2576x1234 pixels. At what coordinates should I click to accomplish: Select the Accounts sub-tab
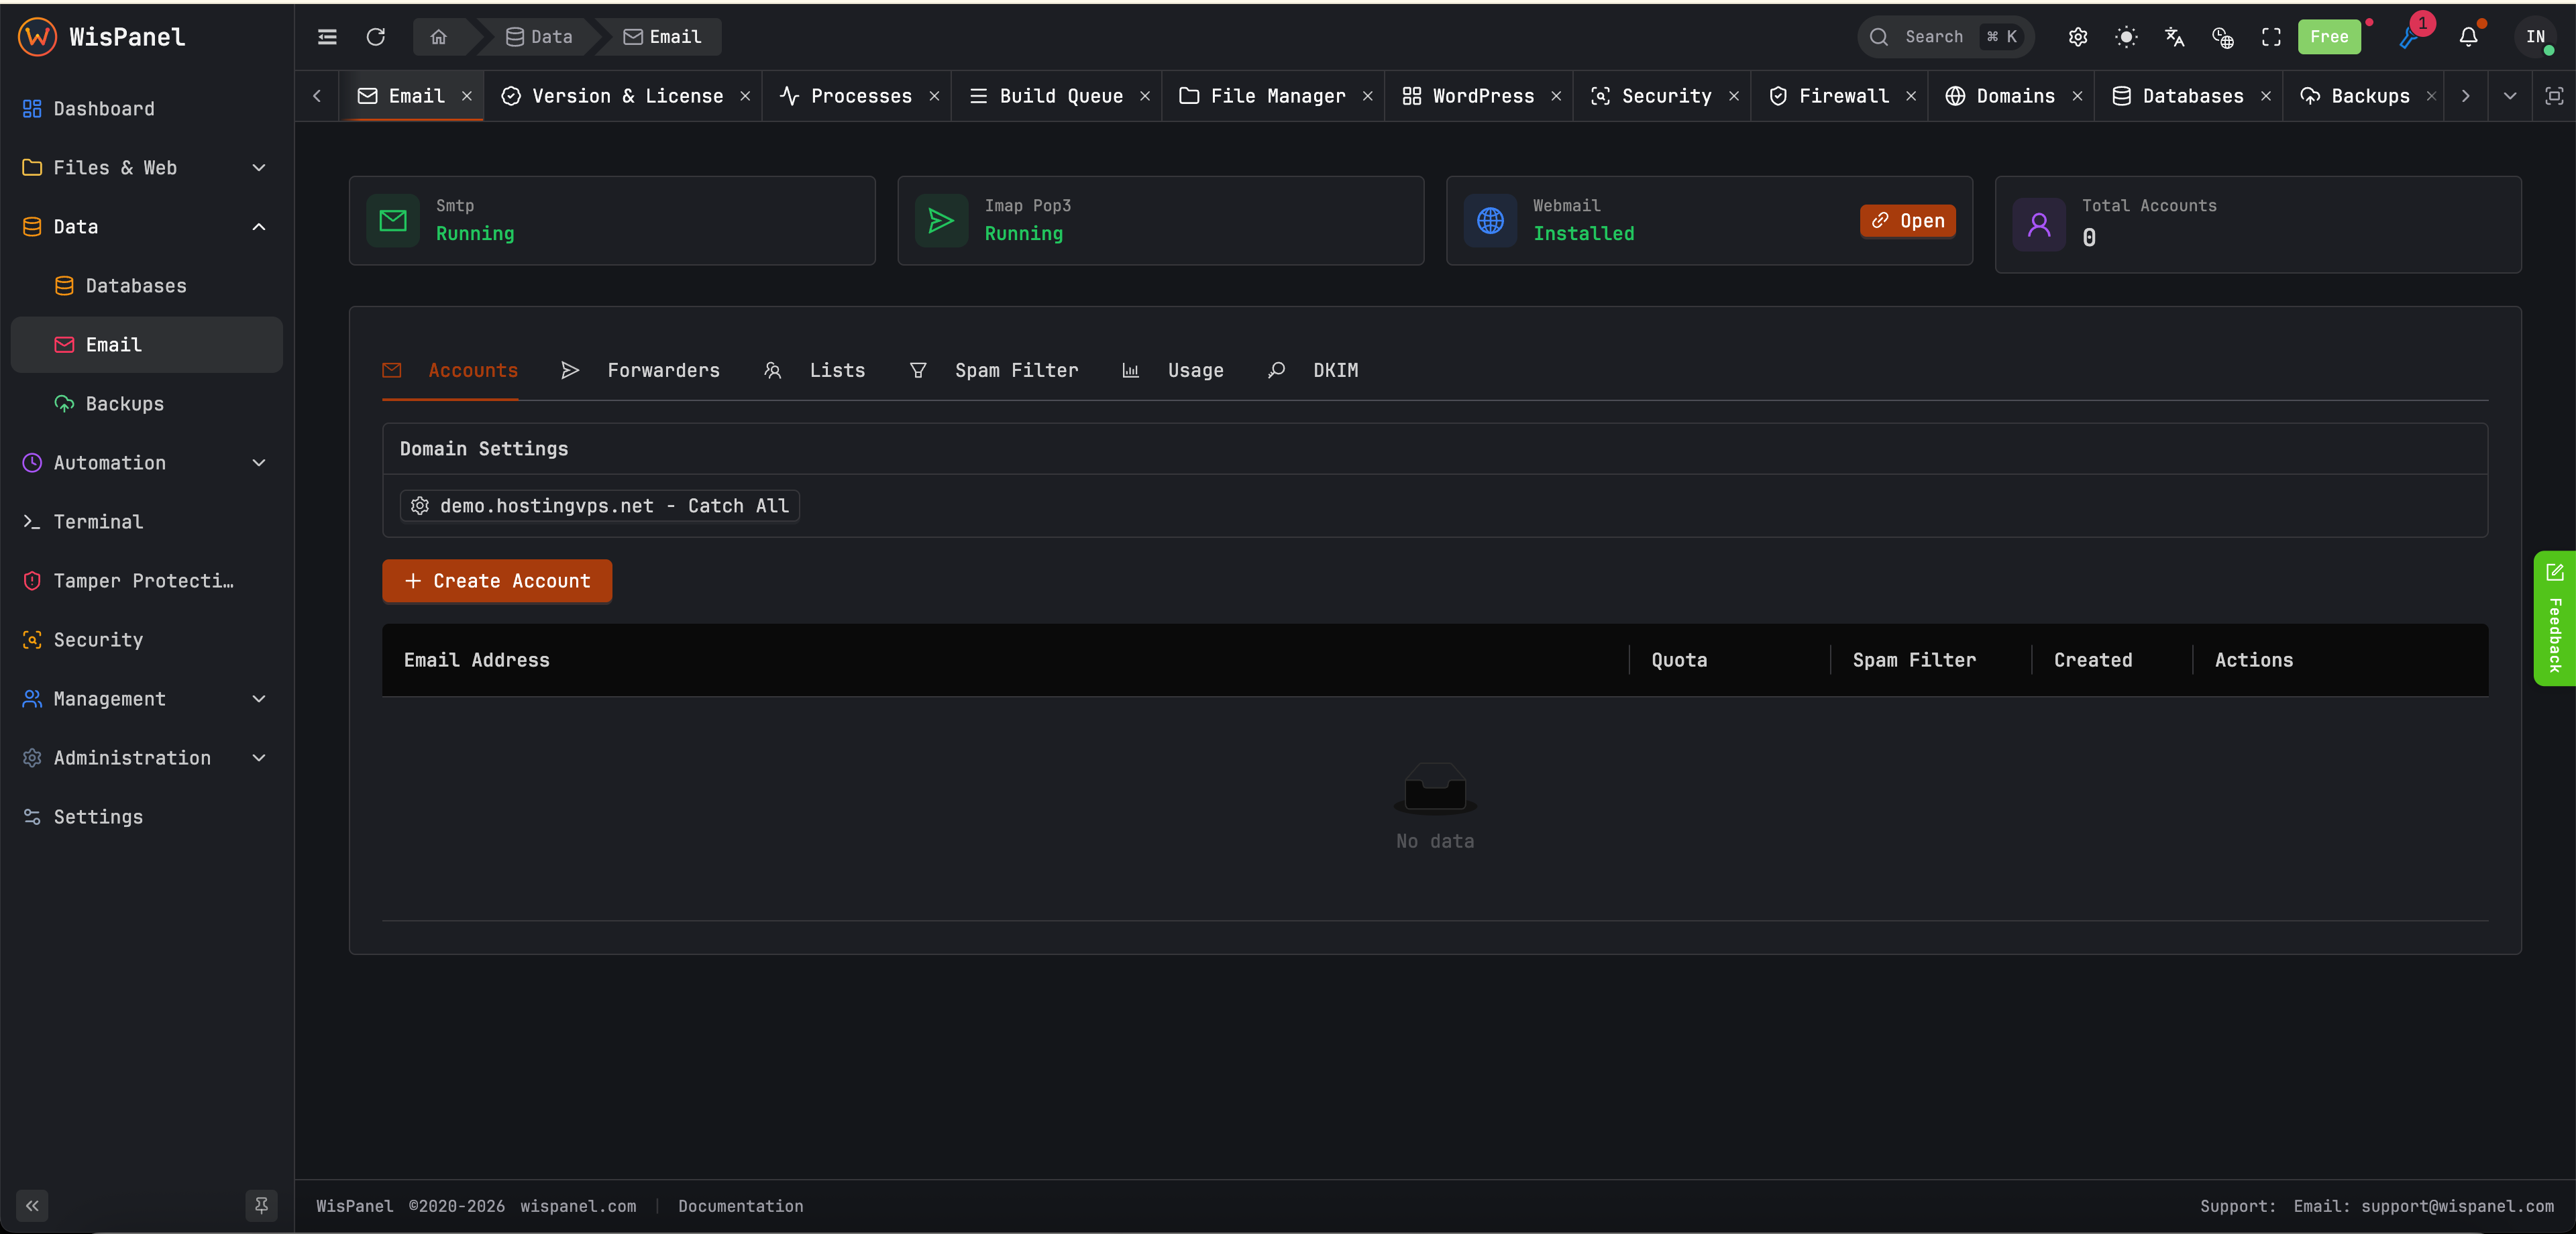(450, 370)
